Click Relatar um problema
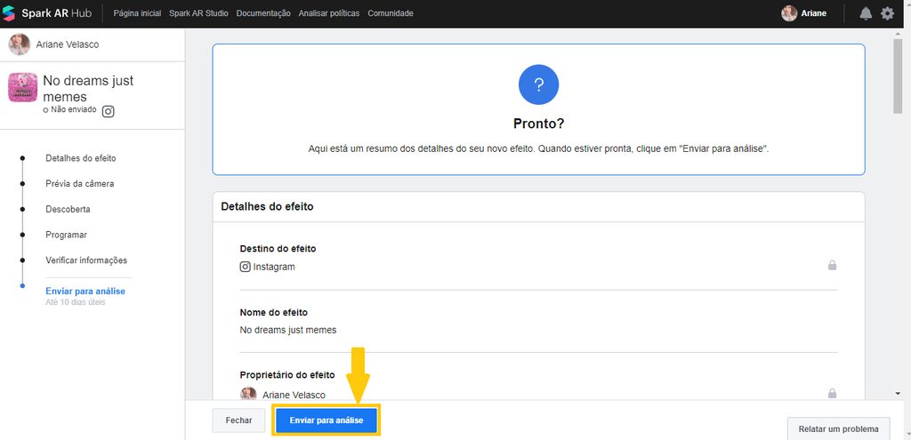The height and width of the screenshot is (440, 911). (838, 429)
